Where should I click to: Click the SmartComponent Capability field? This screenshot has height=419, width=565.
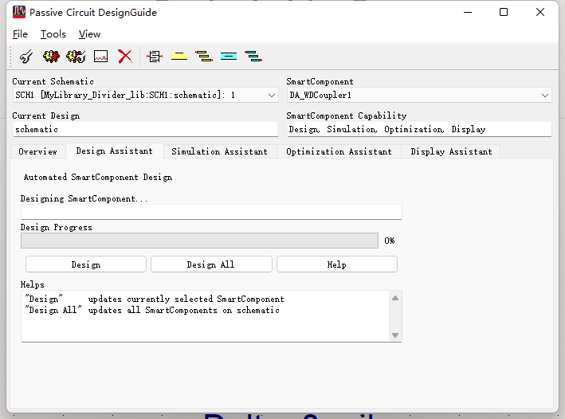[x=419, y=129]
